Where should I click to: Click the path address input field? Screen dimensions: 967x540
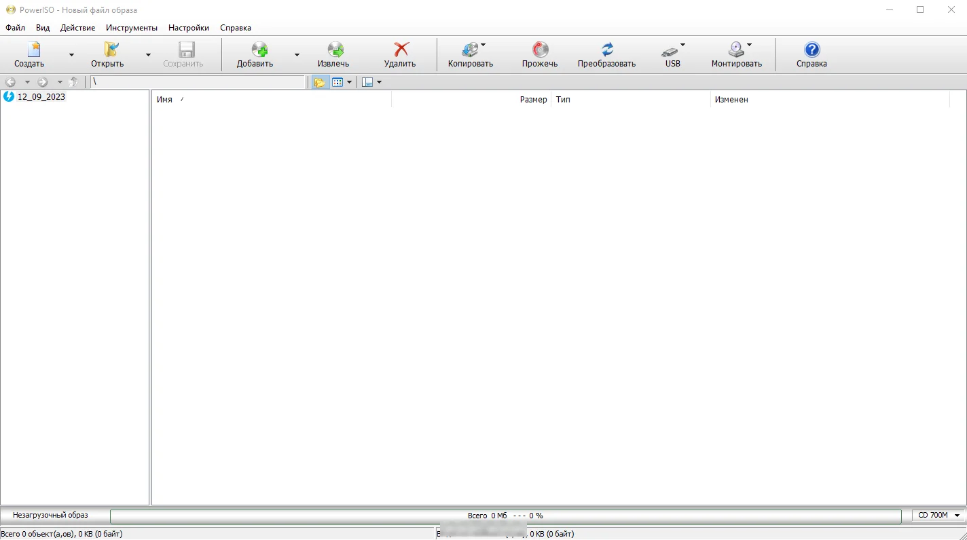(198, 82)
